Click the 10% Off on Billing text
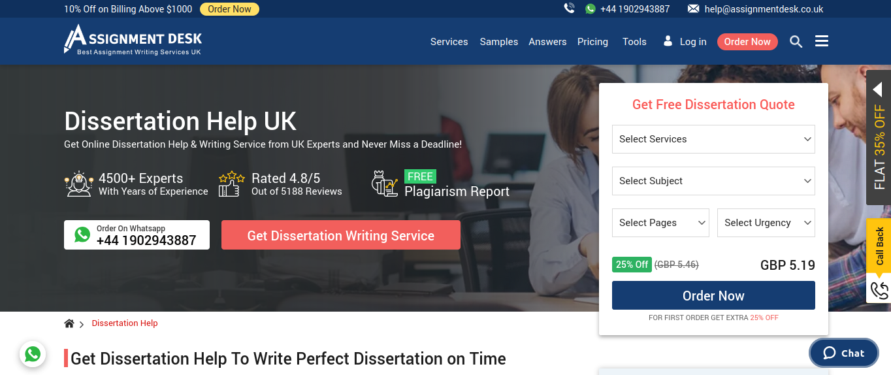Image resolution: width=891 pixels, height=375 pixels. pos(128,9)
